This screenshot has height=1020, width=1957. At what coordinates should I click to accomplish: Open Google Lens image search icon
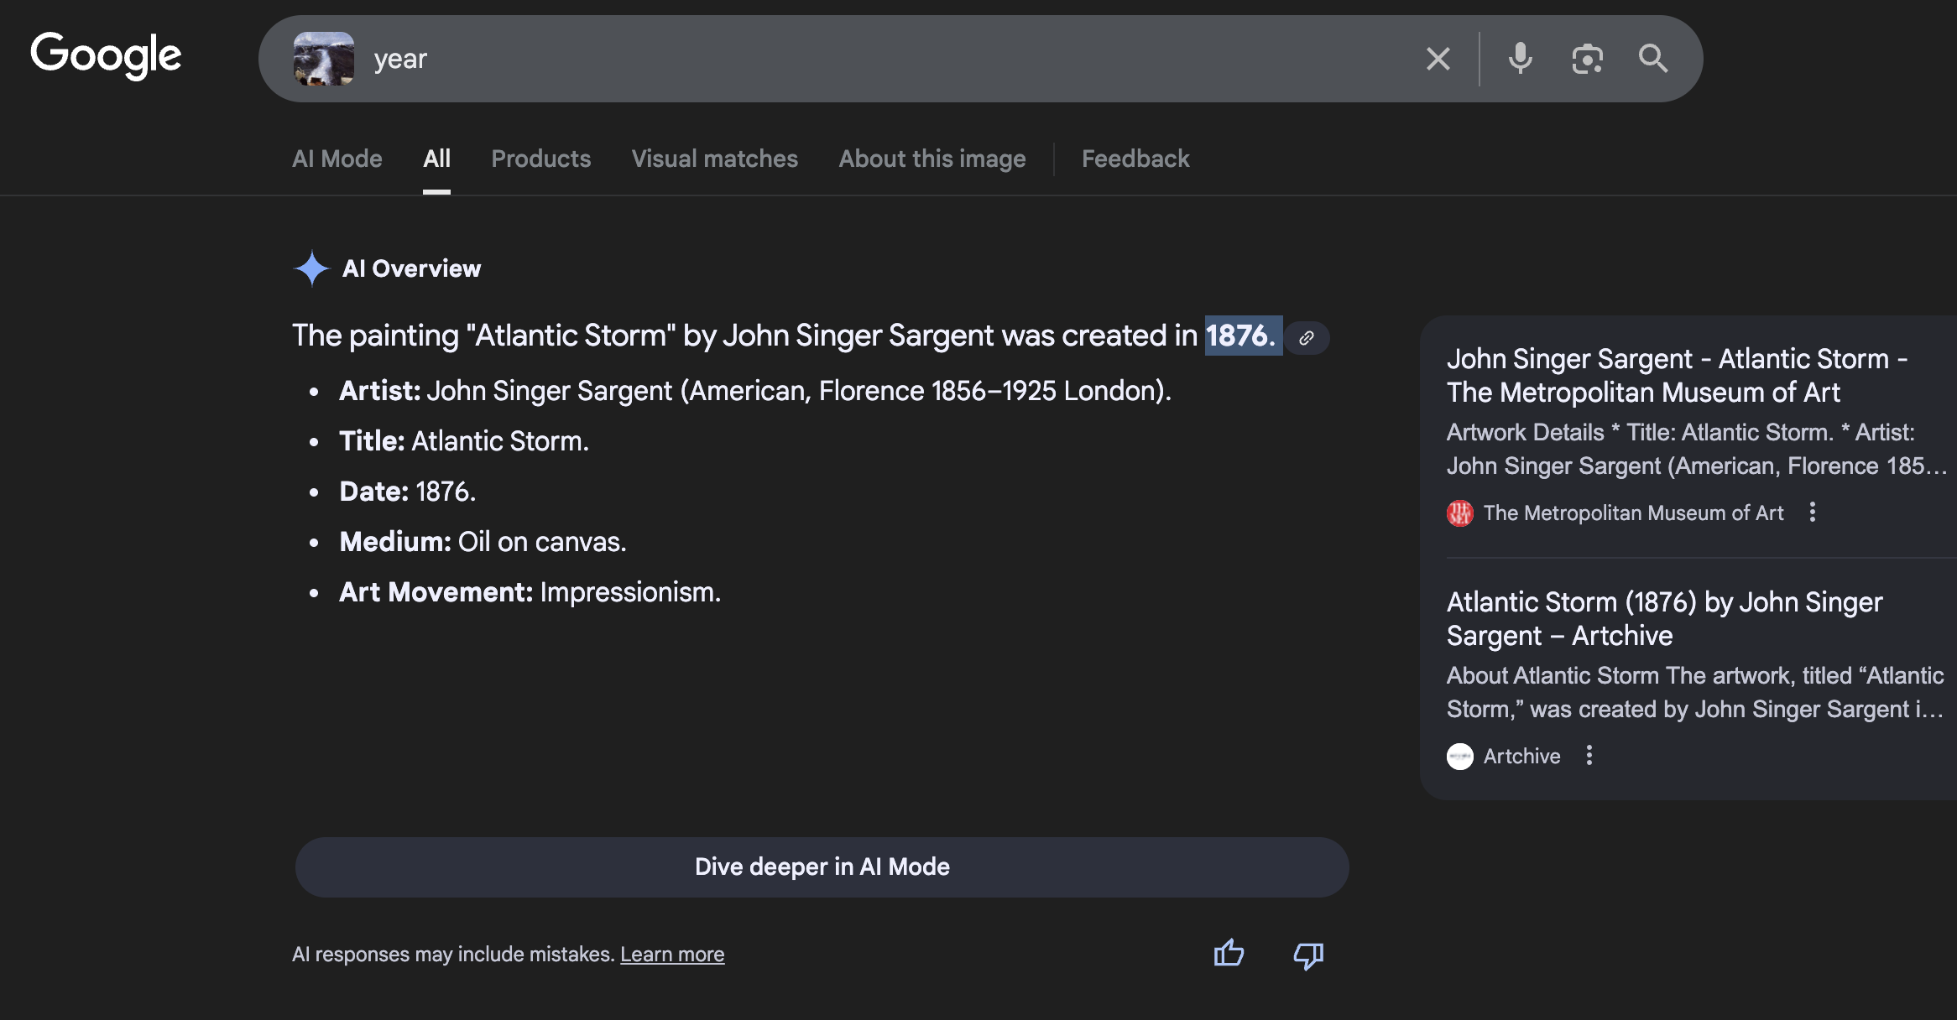point(1586,59)
